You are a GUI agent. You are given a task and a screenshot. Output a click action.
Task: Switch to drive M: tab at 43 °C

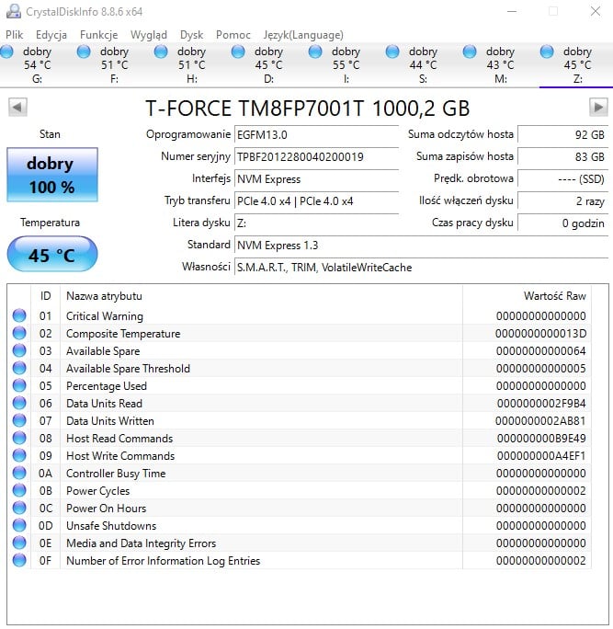point(500,64)
